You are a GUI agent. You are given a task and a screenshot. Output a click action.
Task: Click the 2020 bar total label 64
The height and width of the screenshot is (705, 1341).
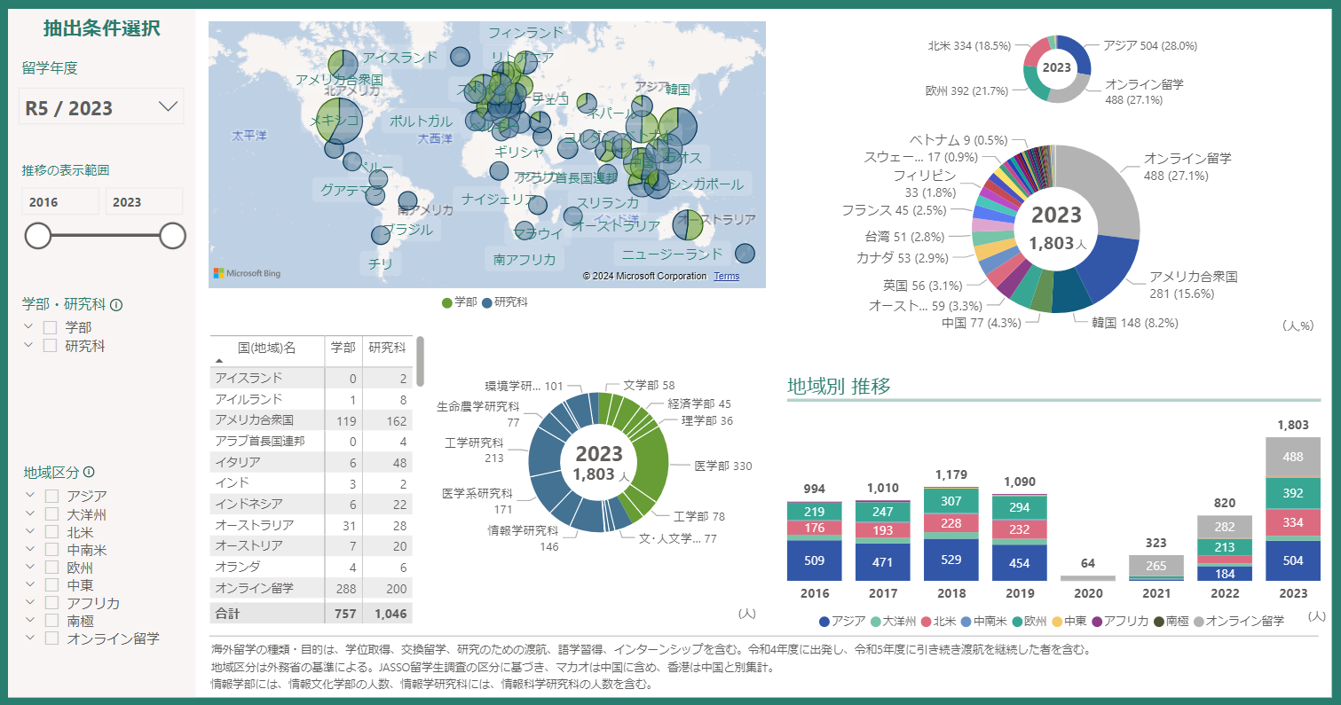[x=1088, y=563]
